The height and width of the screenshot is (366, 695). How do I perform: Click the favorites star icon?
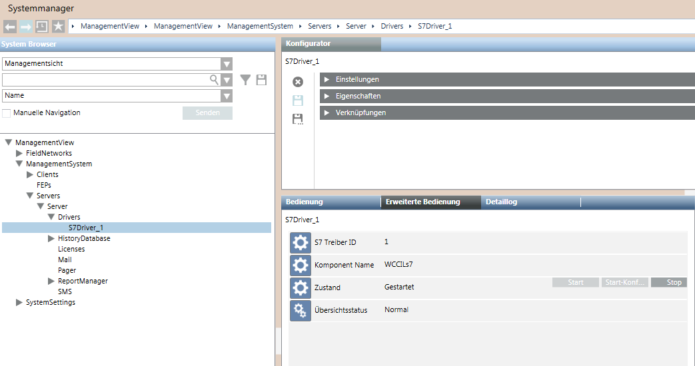pos(59,27)
